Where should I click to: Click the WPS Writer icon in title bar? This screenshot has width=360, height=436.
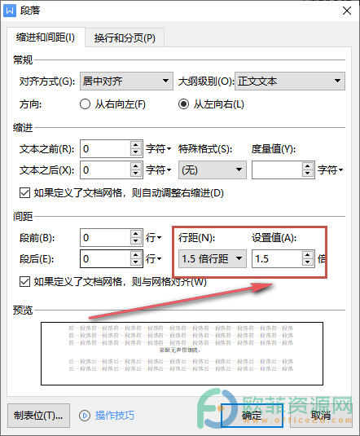tap(10, 11)
